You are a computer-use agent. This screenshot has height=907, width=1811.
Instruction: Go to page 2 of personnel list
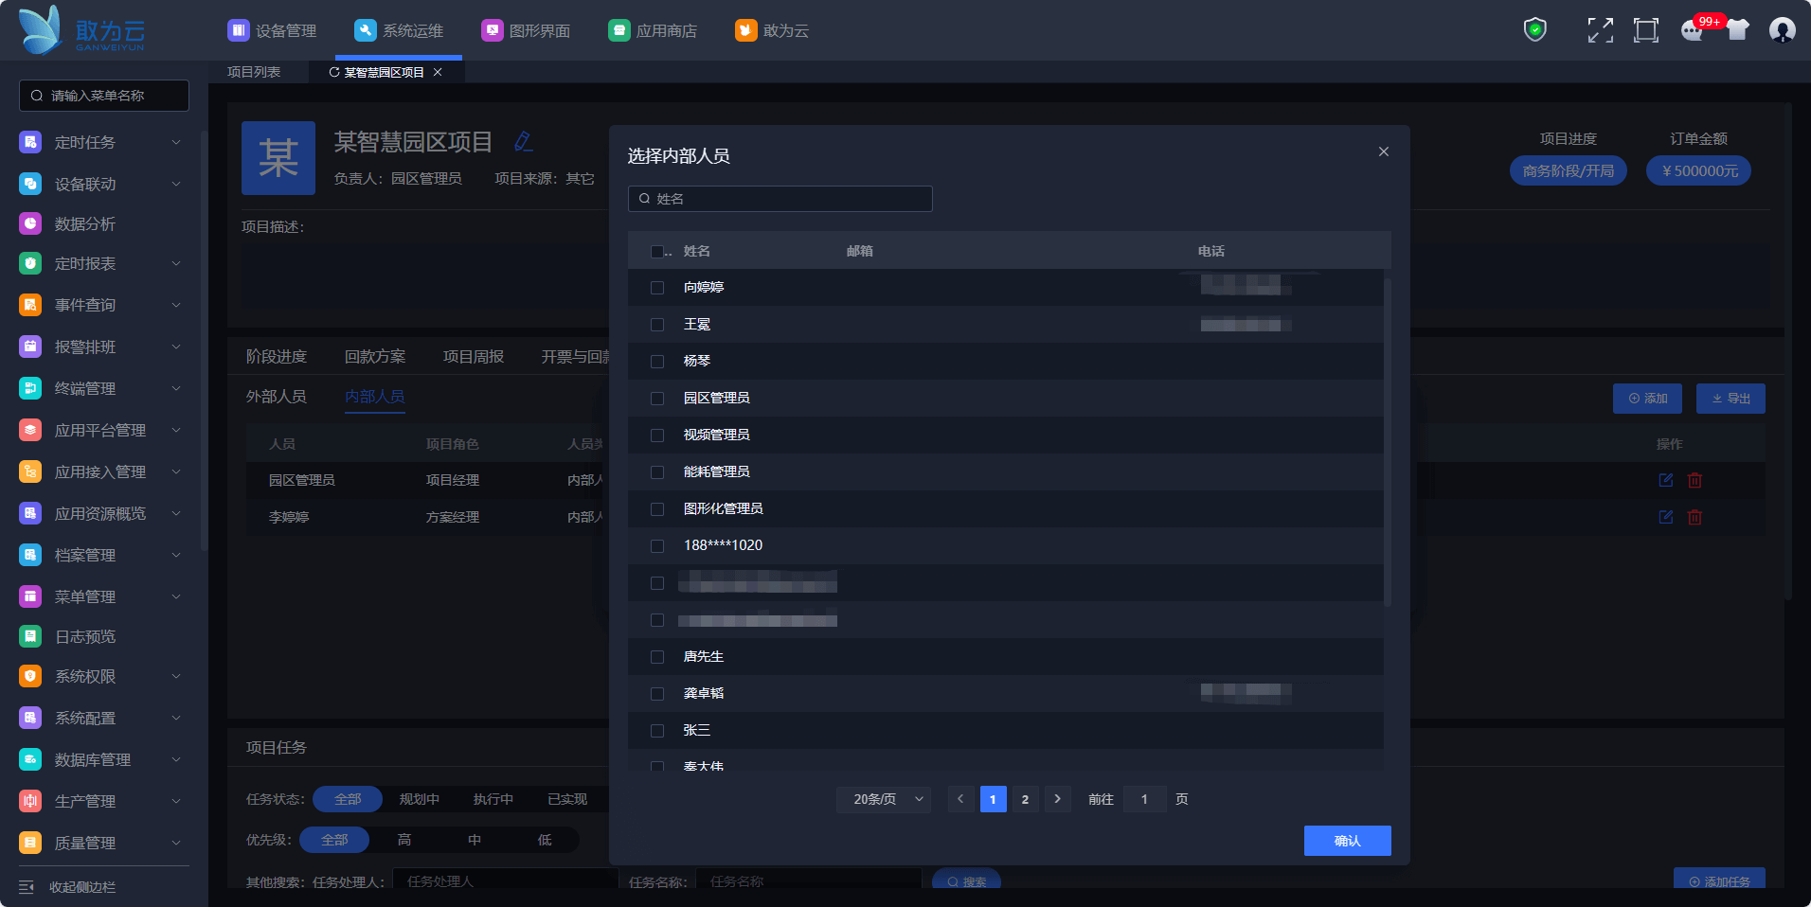point(1025,799)
